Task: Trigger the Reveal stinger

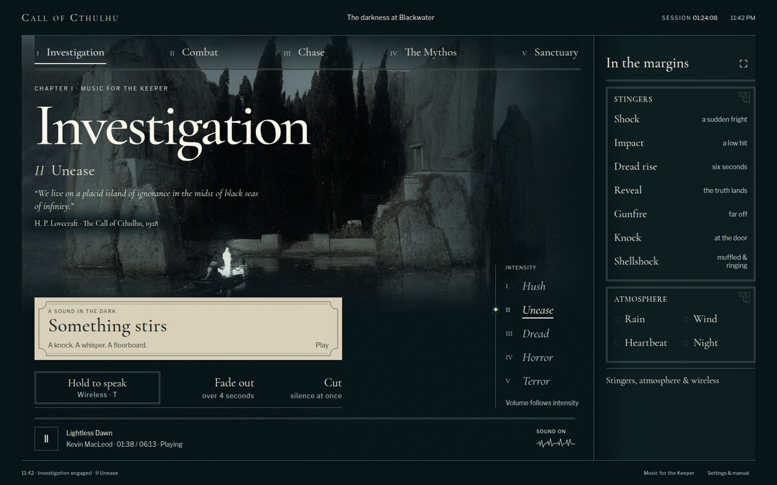Action: [x=681, y=190]
